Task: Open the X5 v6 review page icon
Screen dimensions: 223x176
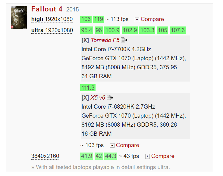Action: pos(110,97)
